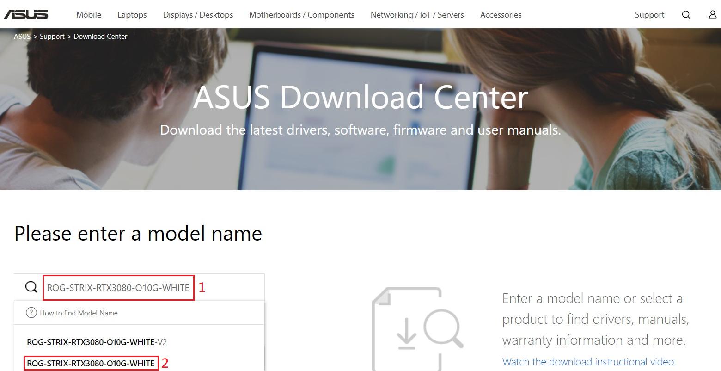Screen dimensions: 721x371
Task: Watch the download instructional video
Action: tap(588, 362)
